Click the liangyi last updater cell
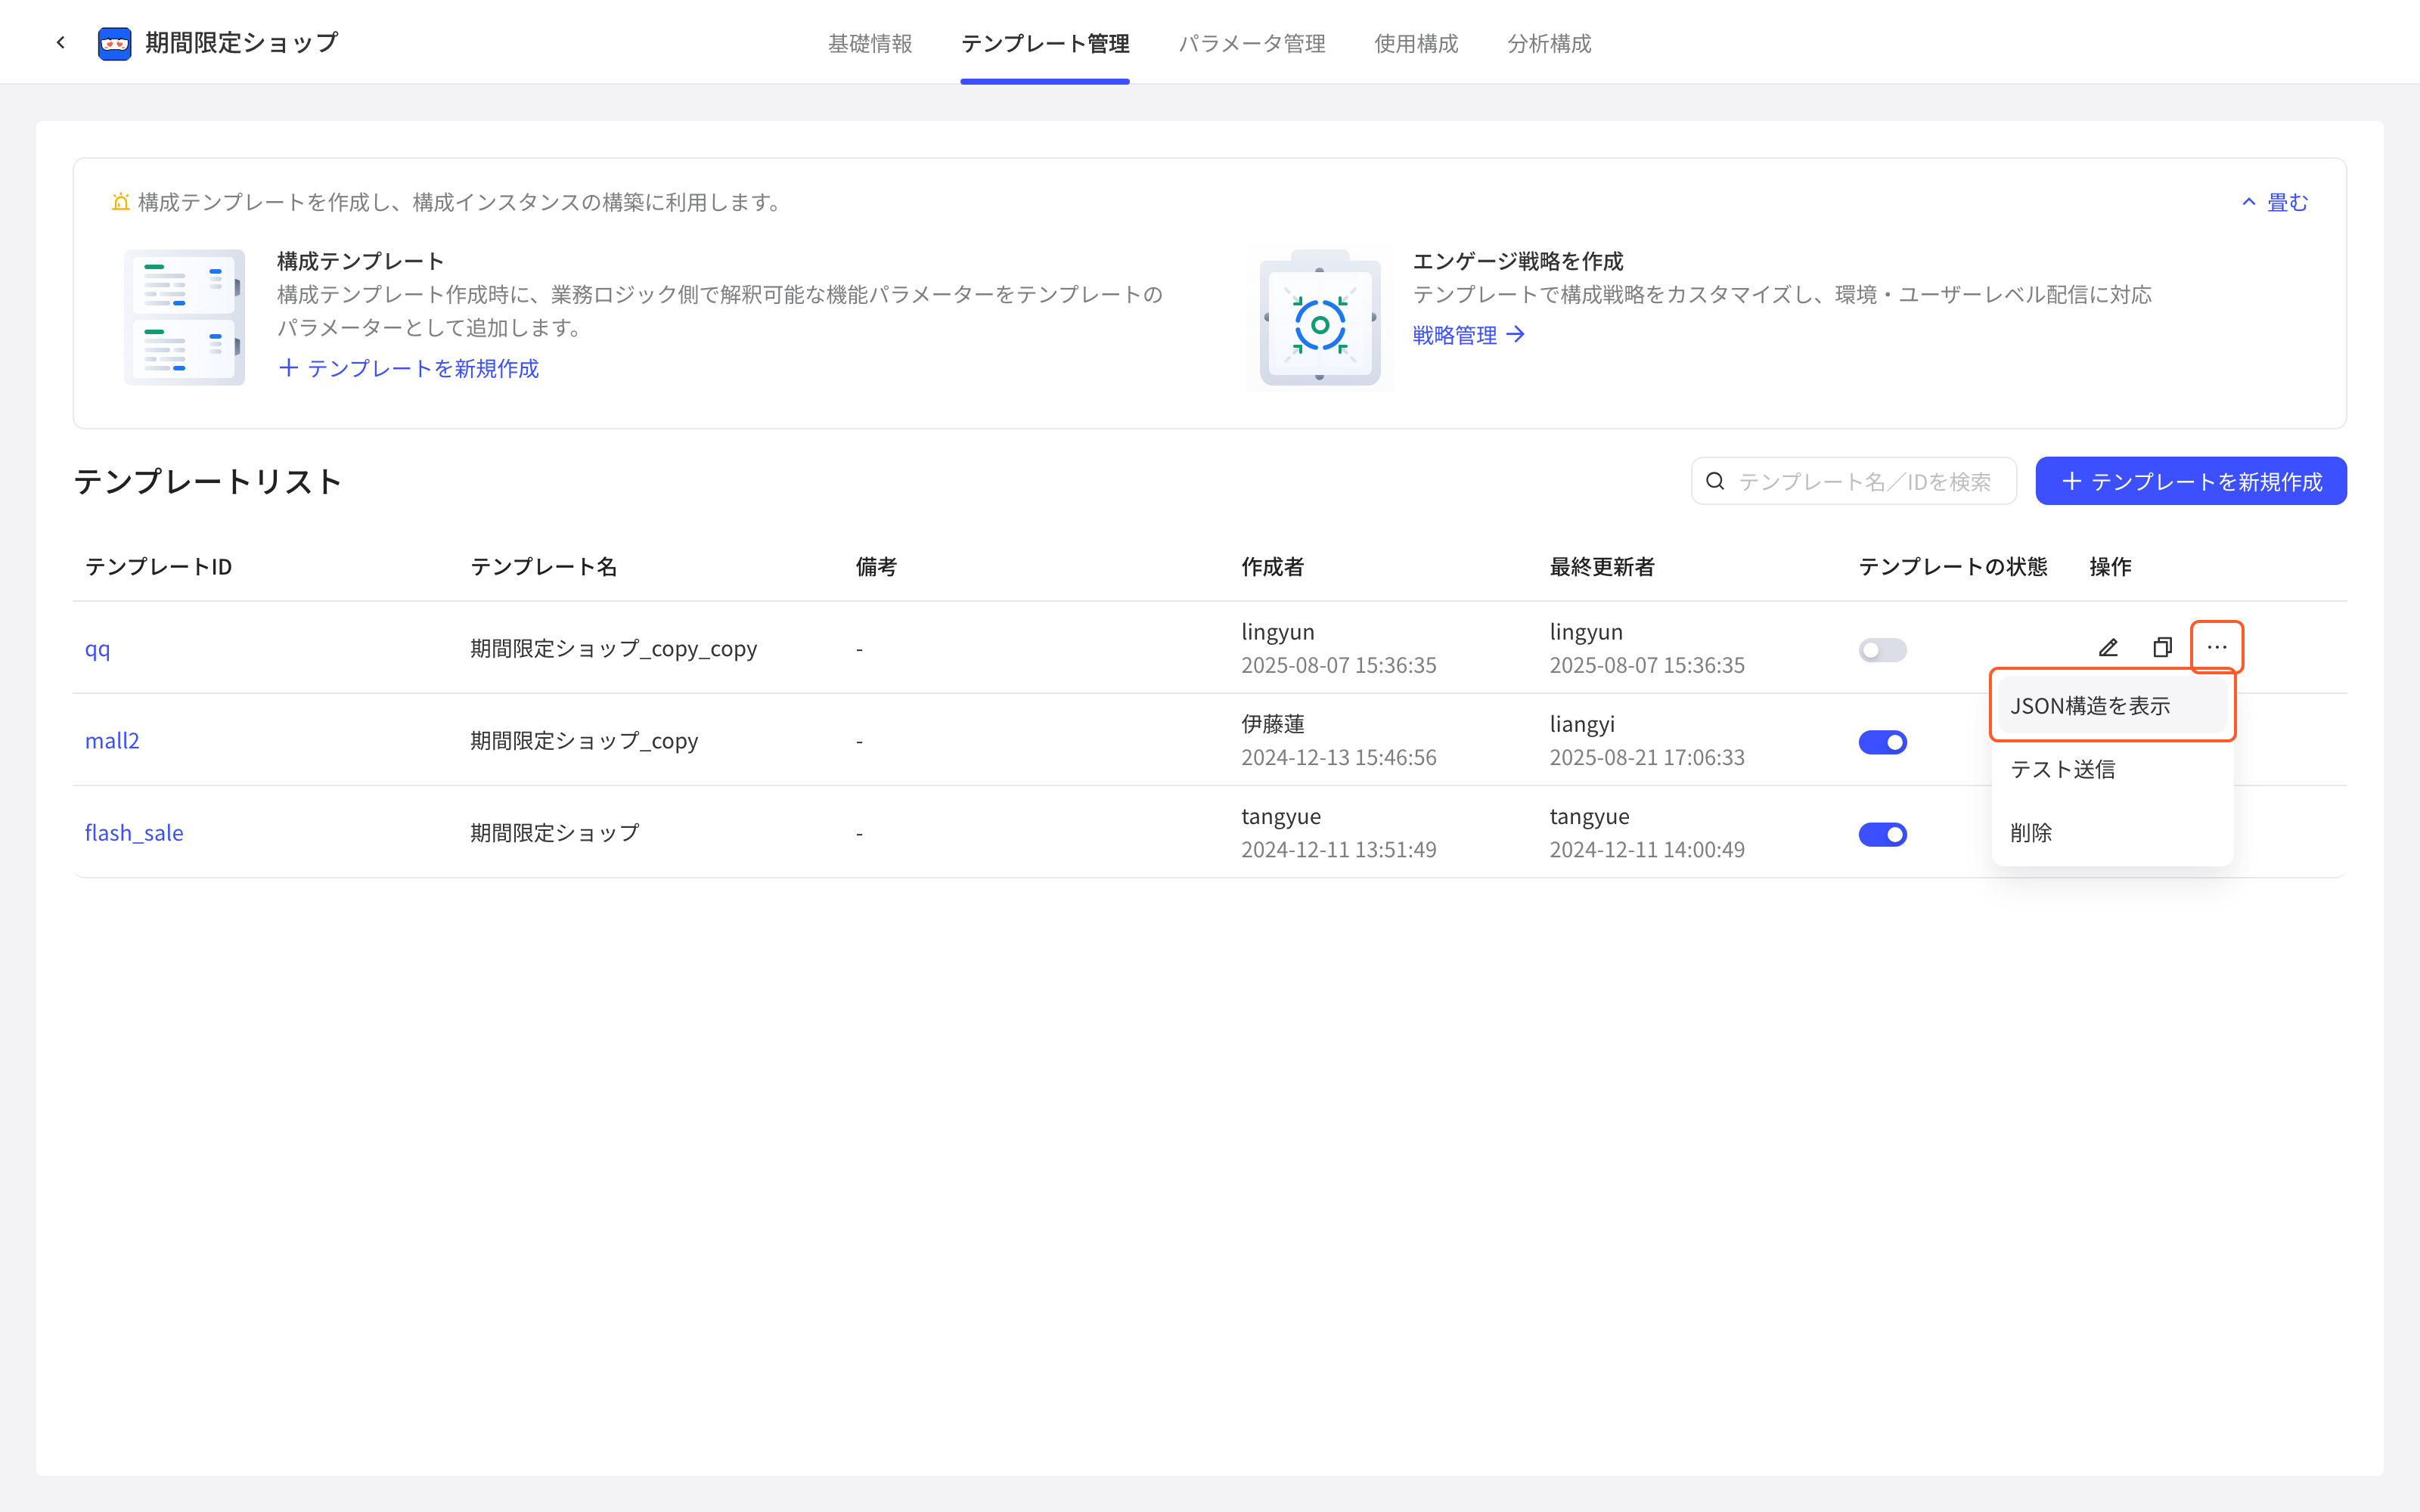2420x1512 pixels. point(1582,724)
